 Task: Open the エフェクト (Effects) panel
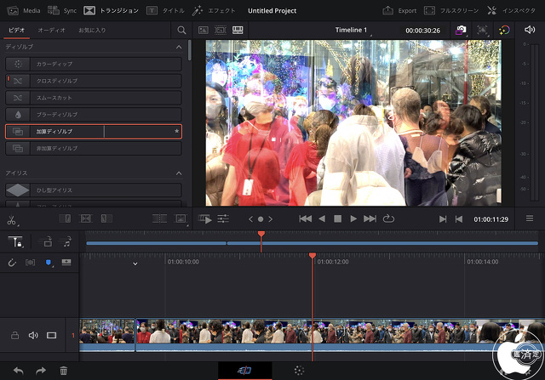pos(210,11)
